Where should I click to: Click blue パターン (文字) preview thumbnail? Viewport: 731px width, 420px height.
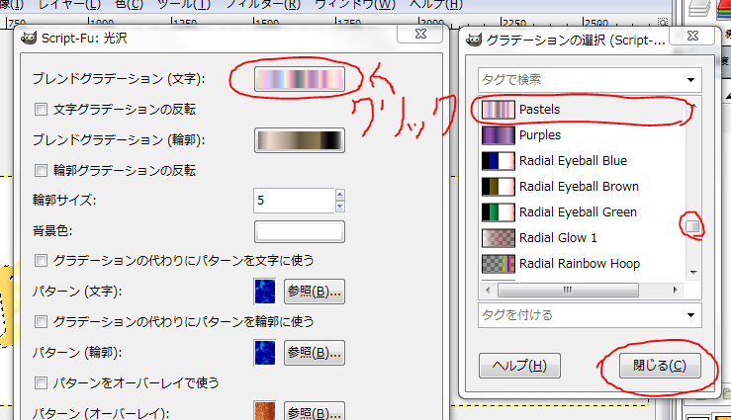(265, 292)
